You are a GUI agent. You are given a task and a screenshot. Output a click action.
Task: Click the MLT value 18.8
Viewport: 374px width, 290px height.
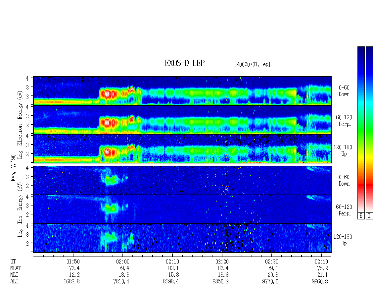(223, 275)
